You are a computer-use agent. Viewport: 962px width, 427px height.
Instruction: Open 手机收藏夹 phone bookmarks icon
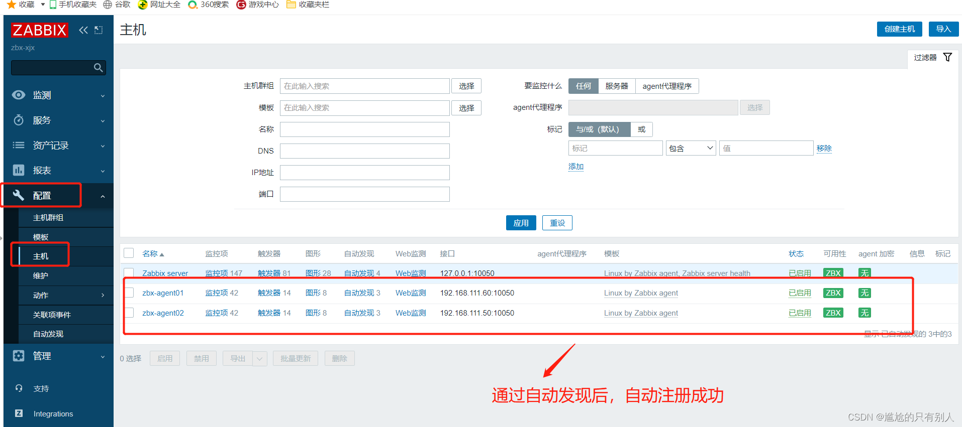53,5
